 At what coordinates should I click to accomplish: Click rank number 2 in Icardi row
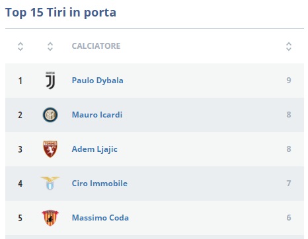[20, 115]
